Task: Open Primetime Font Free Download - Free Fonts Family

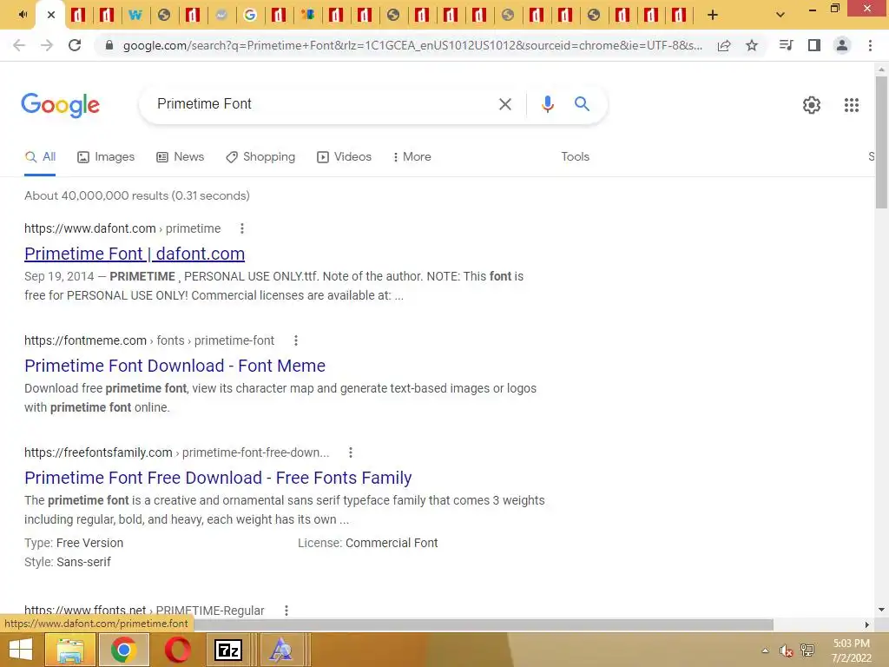Action: [x=218, y=478]
